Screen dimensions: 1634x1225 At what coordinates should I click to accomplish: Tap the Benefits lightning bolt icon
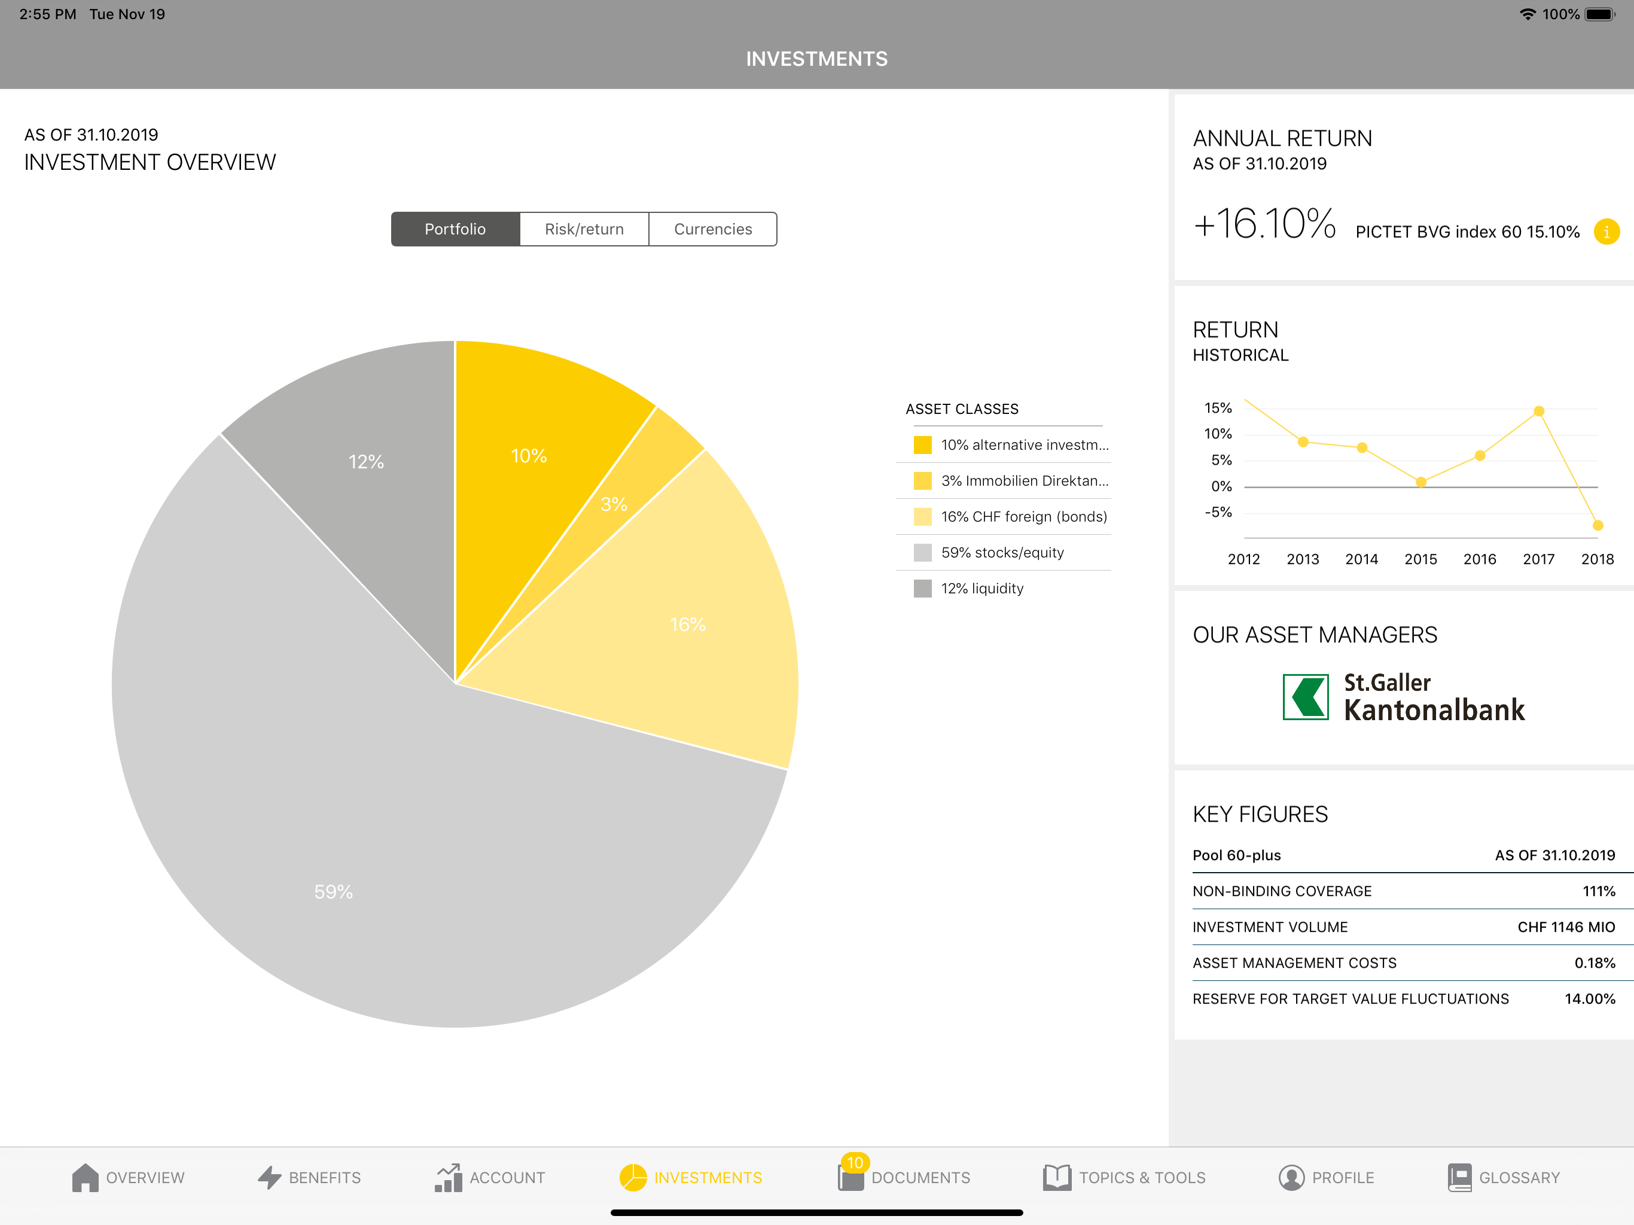coord(270,1177)
